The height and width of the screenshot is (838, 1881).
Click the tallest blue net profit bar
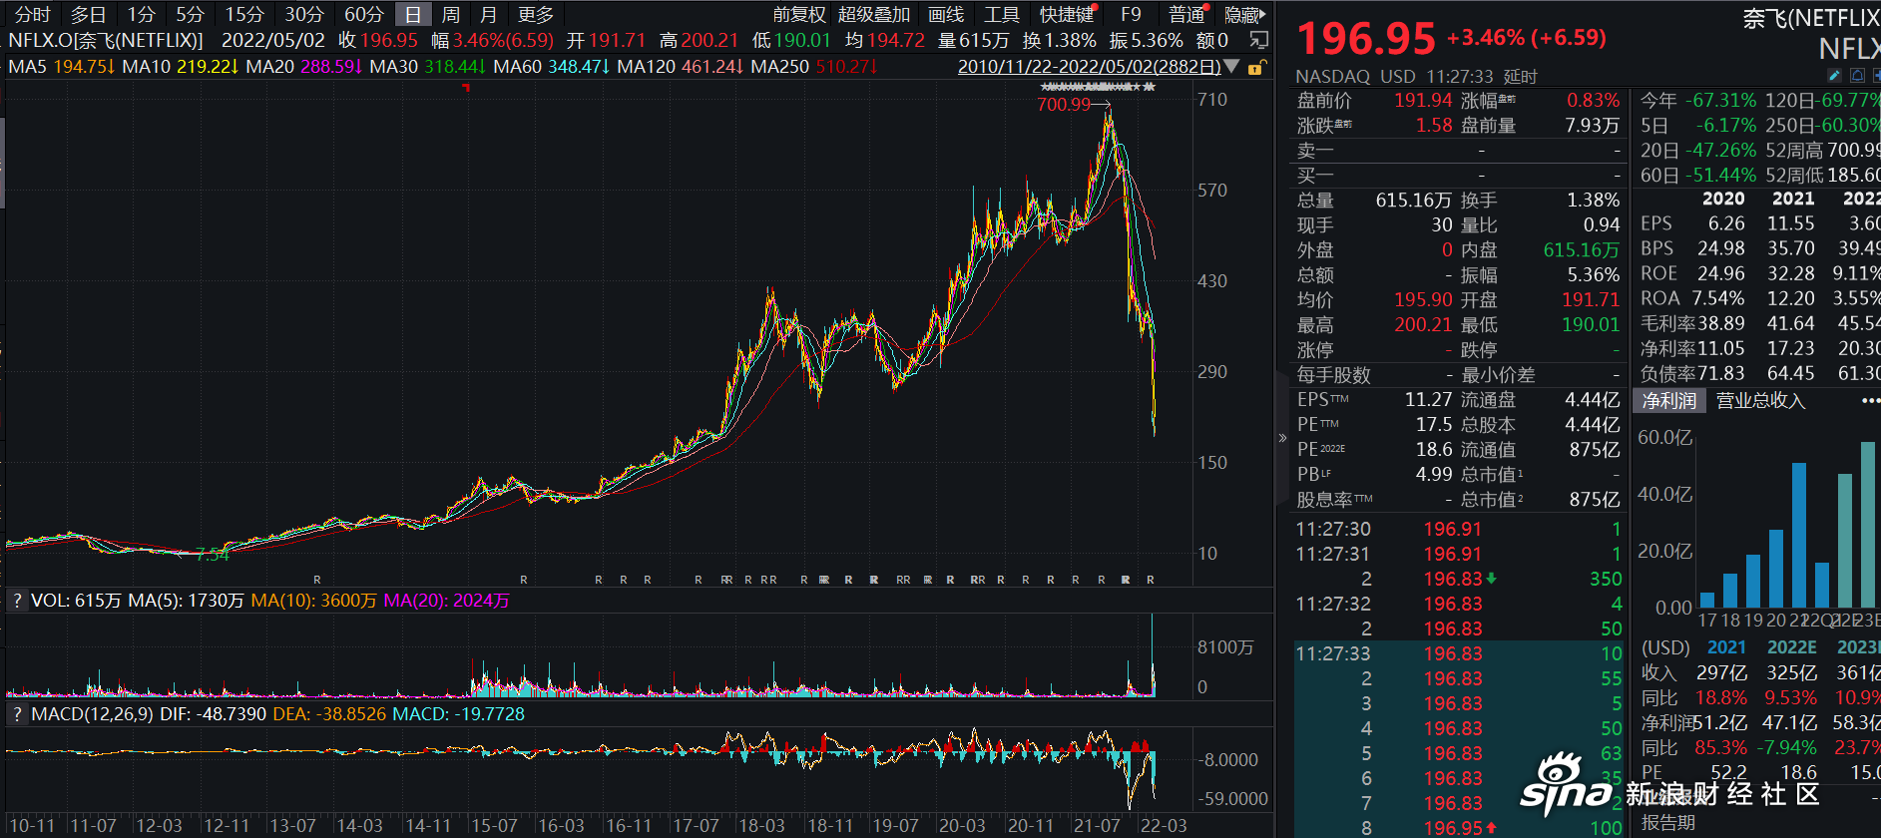1799,535
